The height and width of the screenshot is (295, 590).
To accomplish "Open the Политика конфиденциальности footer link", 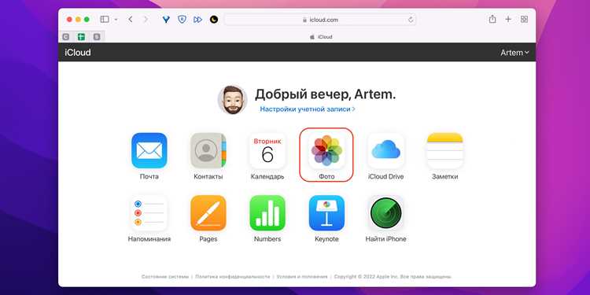I will (233, 277).
